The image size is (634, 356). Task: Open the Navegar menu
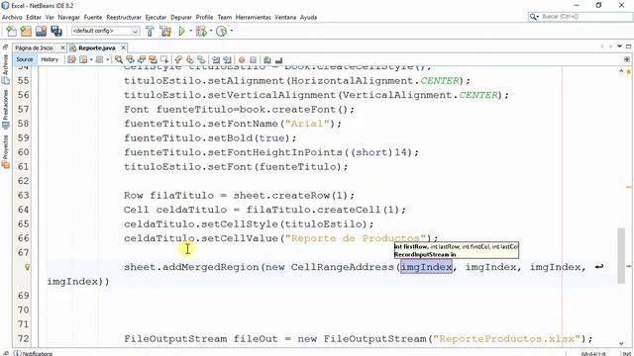(68, 17)
